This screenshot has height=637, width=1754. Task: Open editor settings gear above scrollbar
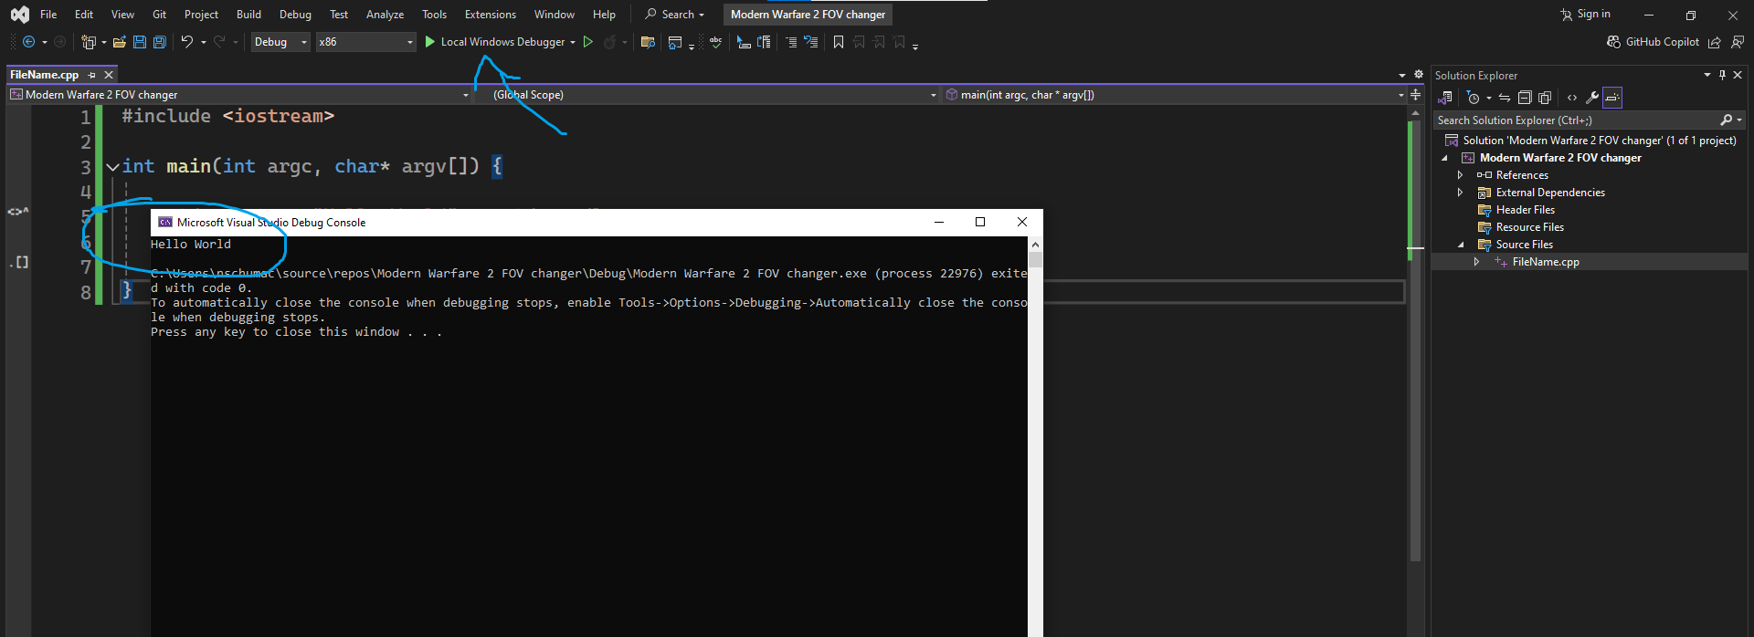coord(1419,75)
